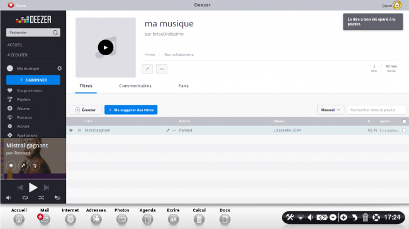The width and height of the screenshot is (409, 229).
Task: Go to À ÉCOUTER in sidebar
Action: [18, 55]
